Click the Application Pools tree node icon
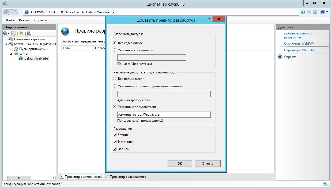This screenshot has width=332, height=189. tap(16, 49)
